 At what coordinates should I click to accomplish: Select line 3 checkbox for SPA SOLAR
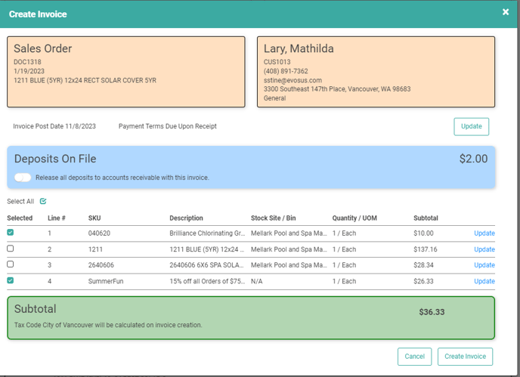click(11, 264)
